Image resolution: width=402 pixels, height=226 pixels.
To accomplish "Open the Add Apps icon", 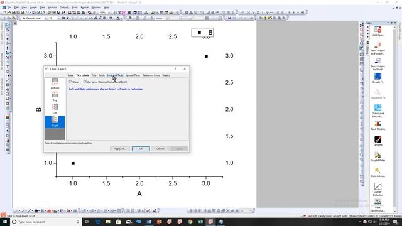I will pyautogui.click(x=378, y=31).
